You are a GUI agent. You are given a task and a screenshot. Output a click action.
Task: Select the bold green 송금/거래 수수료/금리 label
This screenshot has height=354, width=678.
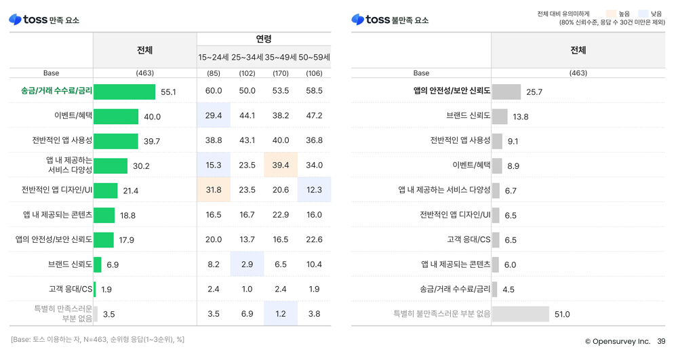tap(57, 91)
